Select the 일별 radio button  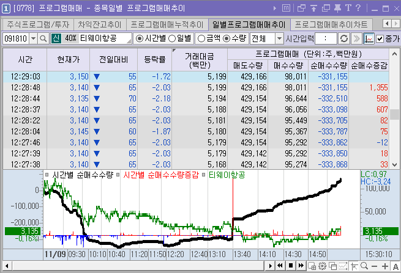point(172,38)
